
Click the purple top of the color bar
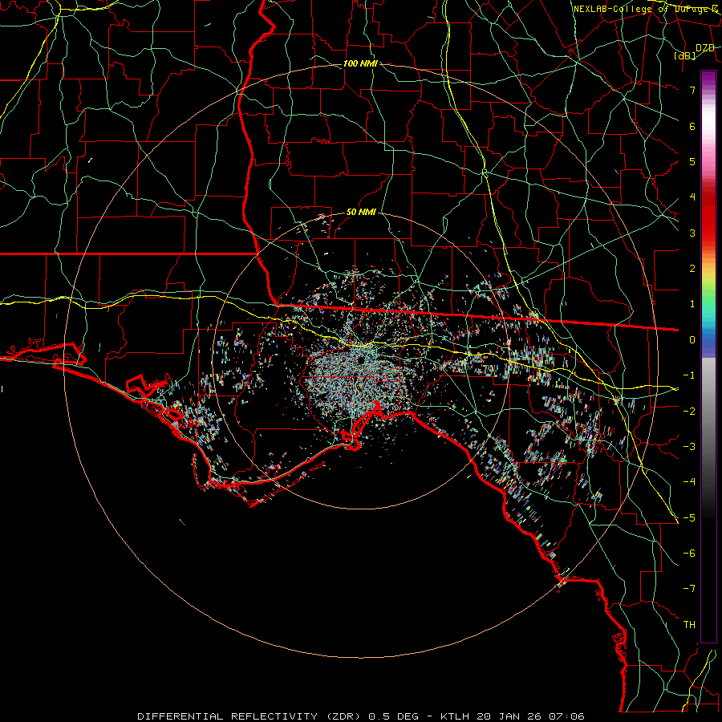click(x=708, y=79)
